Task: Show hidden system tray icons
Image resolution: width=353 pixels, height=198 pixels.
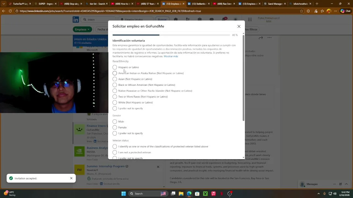Action: pos(319,194)
